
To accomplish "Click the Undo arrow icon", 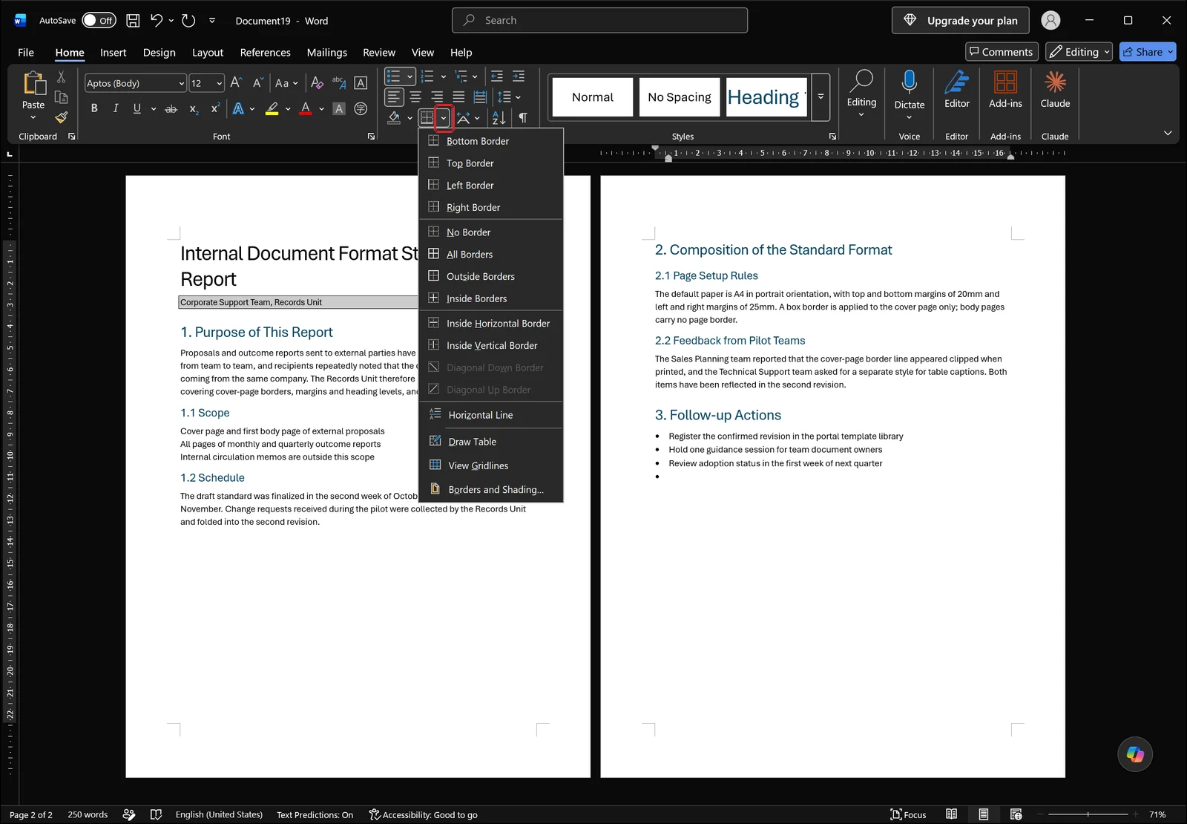I will pyautogui.click(x=156, y=21).
